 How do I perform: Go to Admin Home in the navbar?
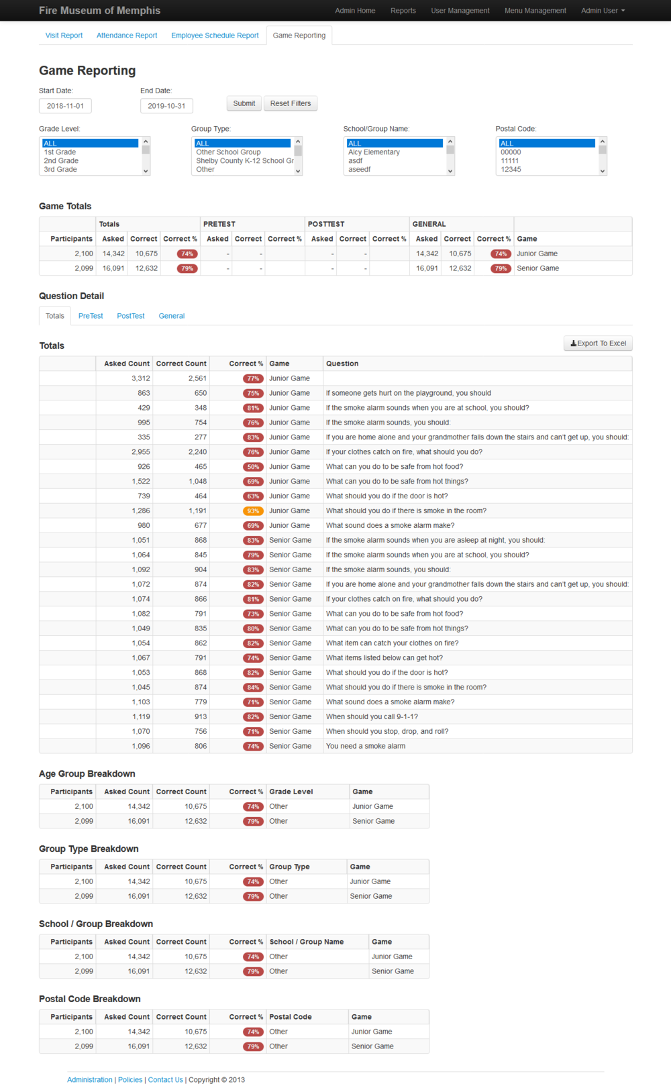click(x=355, y=11)
